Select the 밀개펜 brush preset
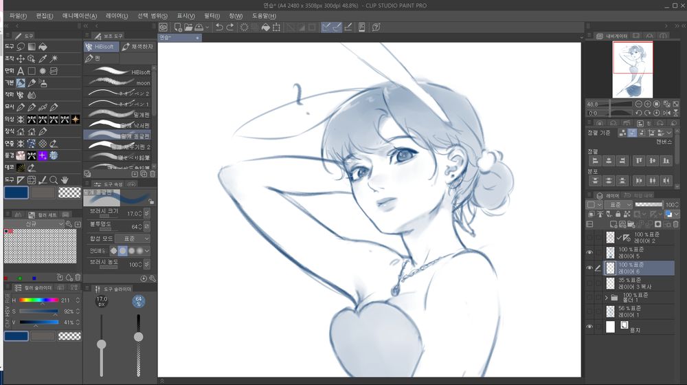This screenshot has height=385, width=687. click(x=117, y=114)
